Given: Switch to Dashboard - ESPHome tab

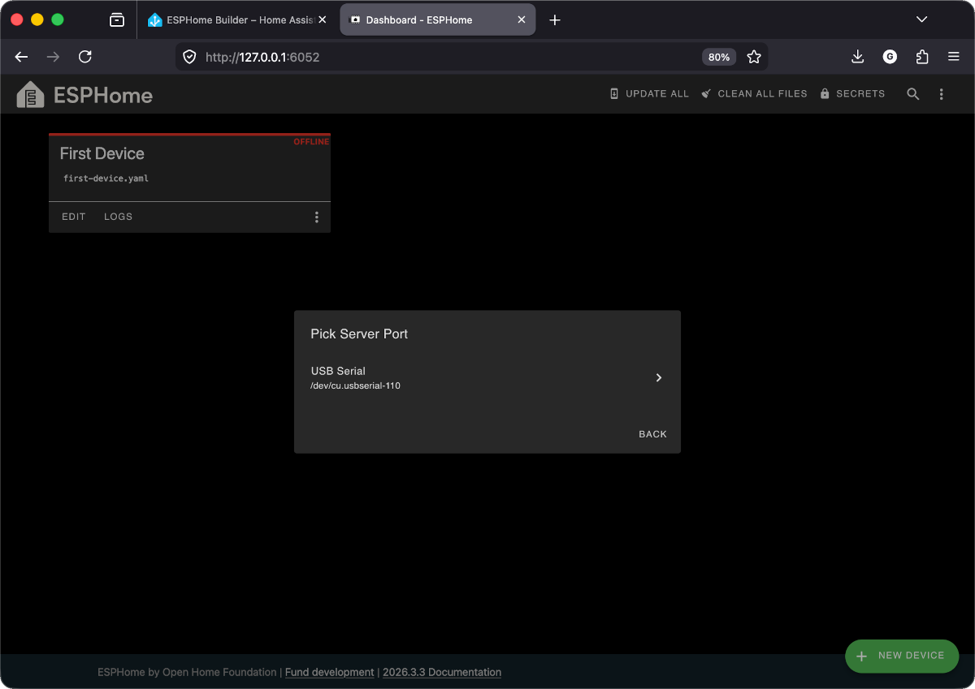Looking at the screenshot, I should (437, 19).
